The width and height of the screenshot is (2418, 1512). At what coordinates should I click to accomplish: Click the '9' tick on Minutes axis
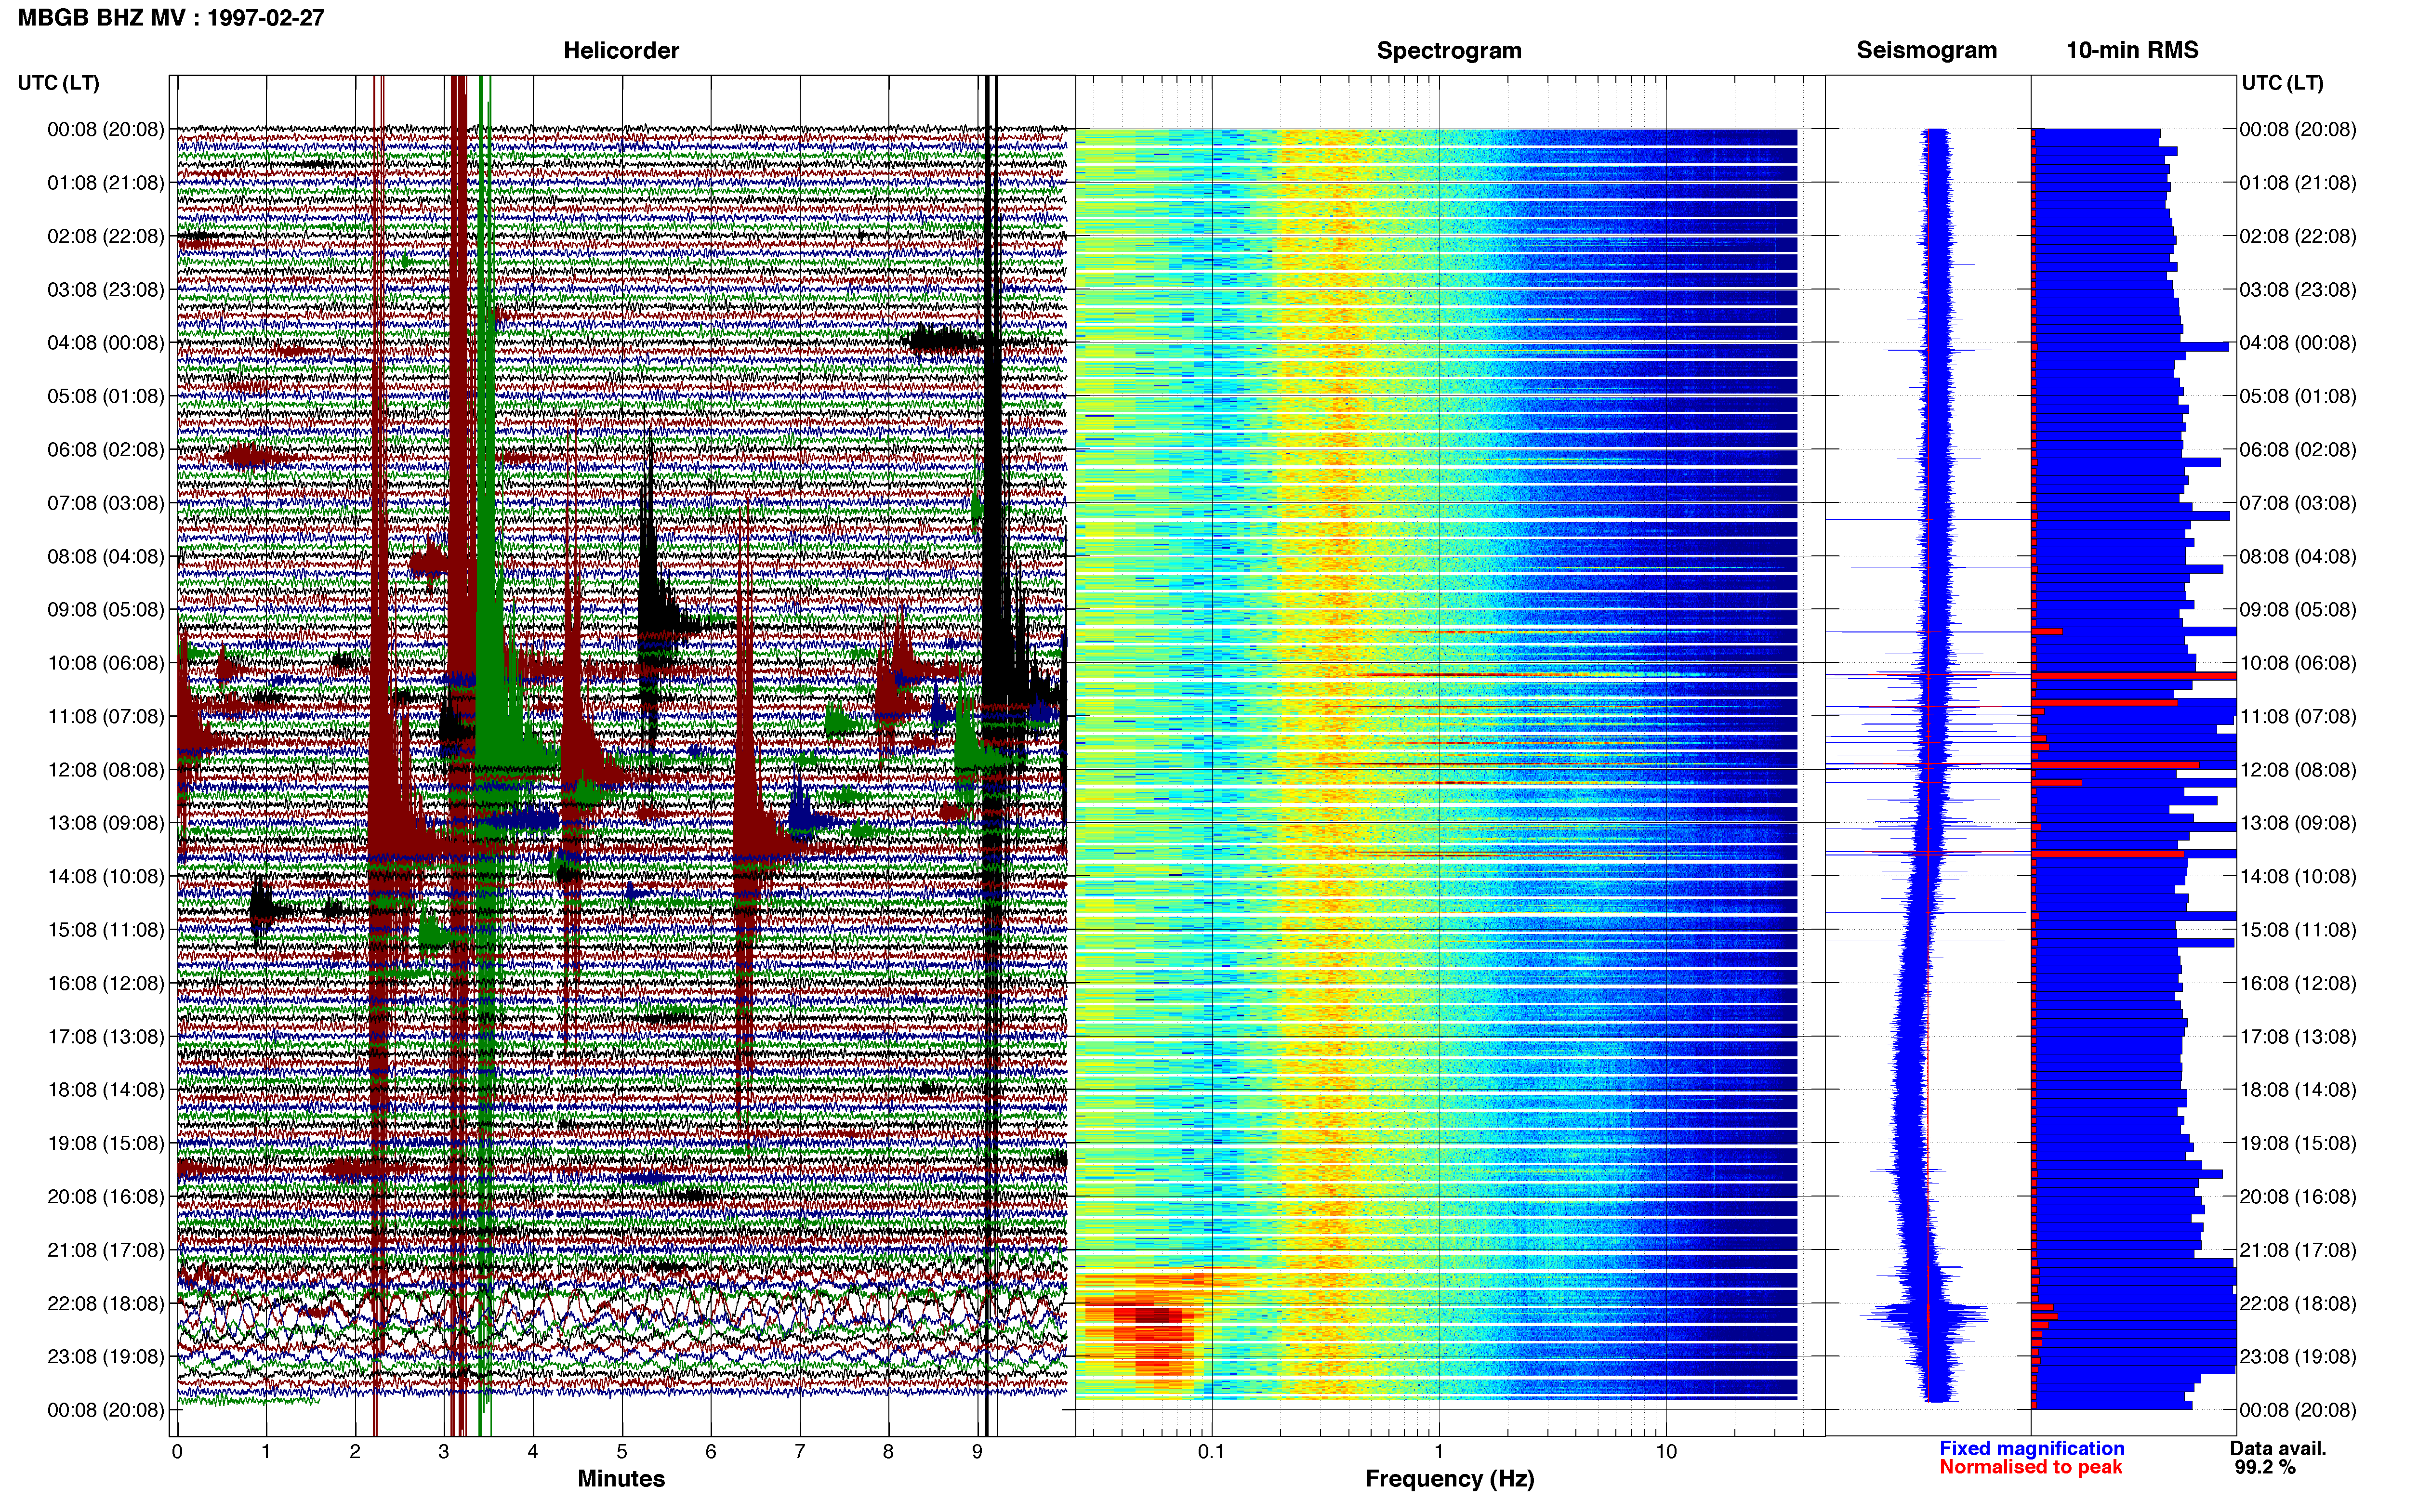977,1452
